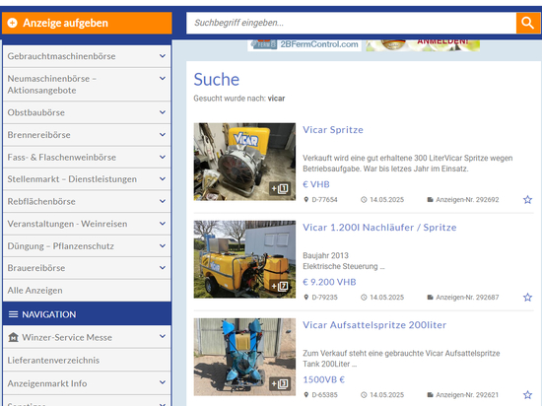The height and width of the screenshot is (406, 542).
Task: Click the orange search magnifier button
Action: 528,23
